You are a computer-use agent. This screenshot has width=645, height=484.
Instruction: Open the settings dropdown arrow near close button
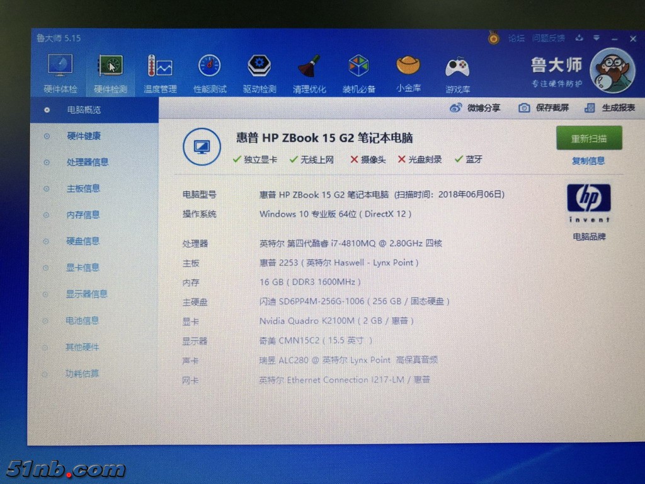click(596, 38)
